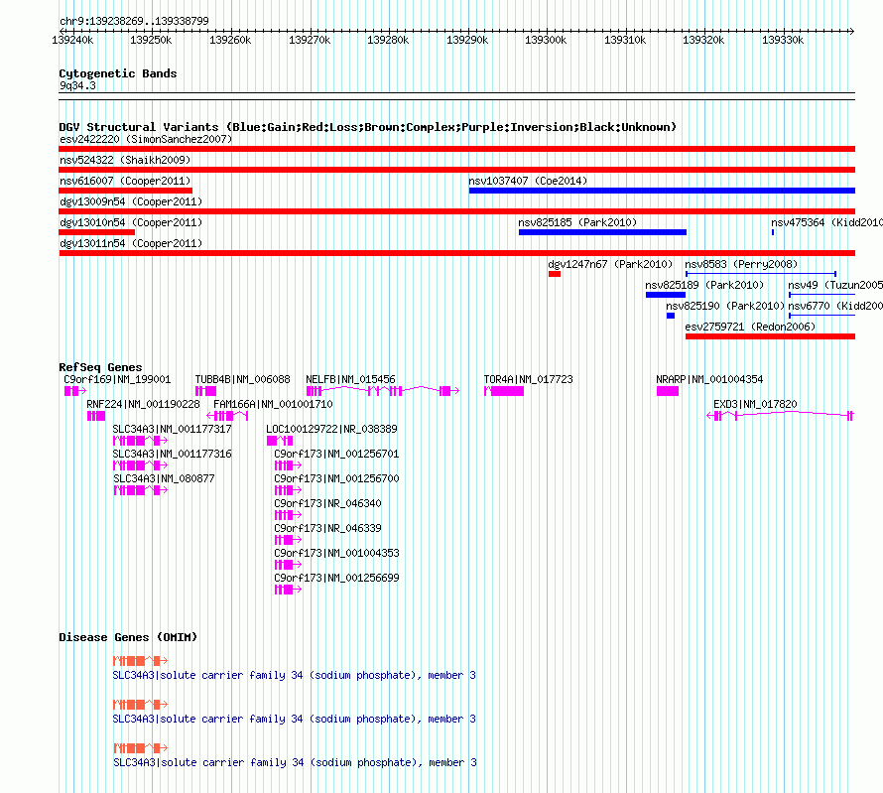Open the dgv13011n54 (Cooper2011) variant bar
Image resolution: width=883 pixels, height=793 pixels.
tap(456, 253)
